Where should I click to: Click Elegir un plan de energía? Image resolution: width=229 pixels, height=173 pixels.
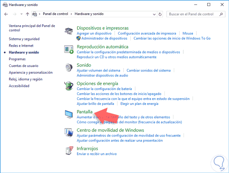139,104
